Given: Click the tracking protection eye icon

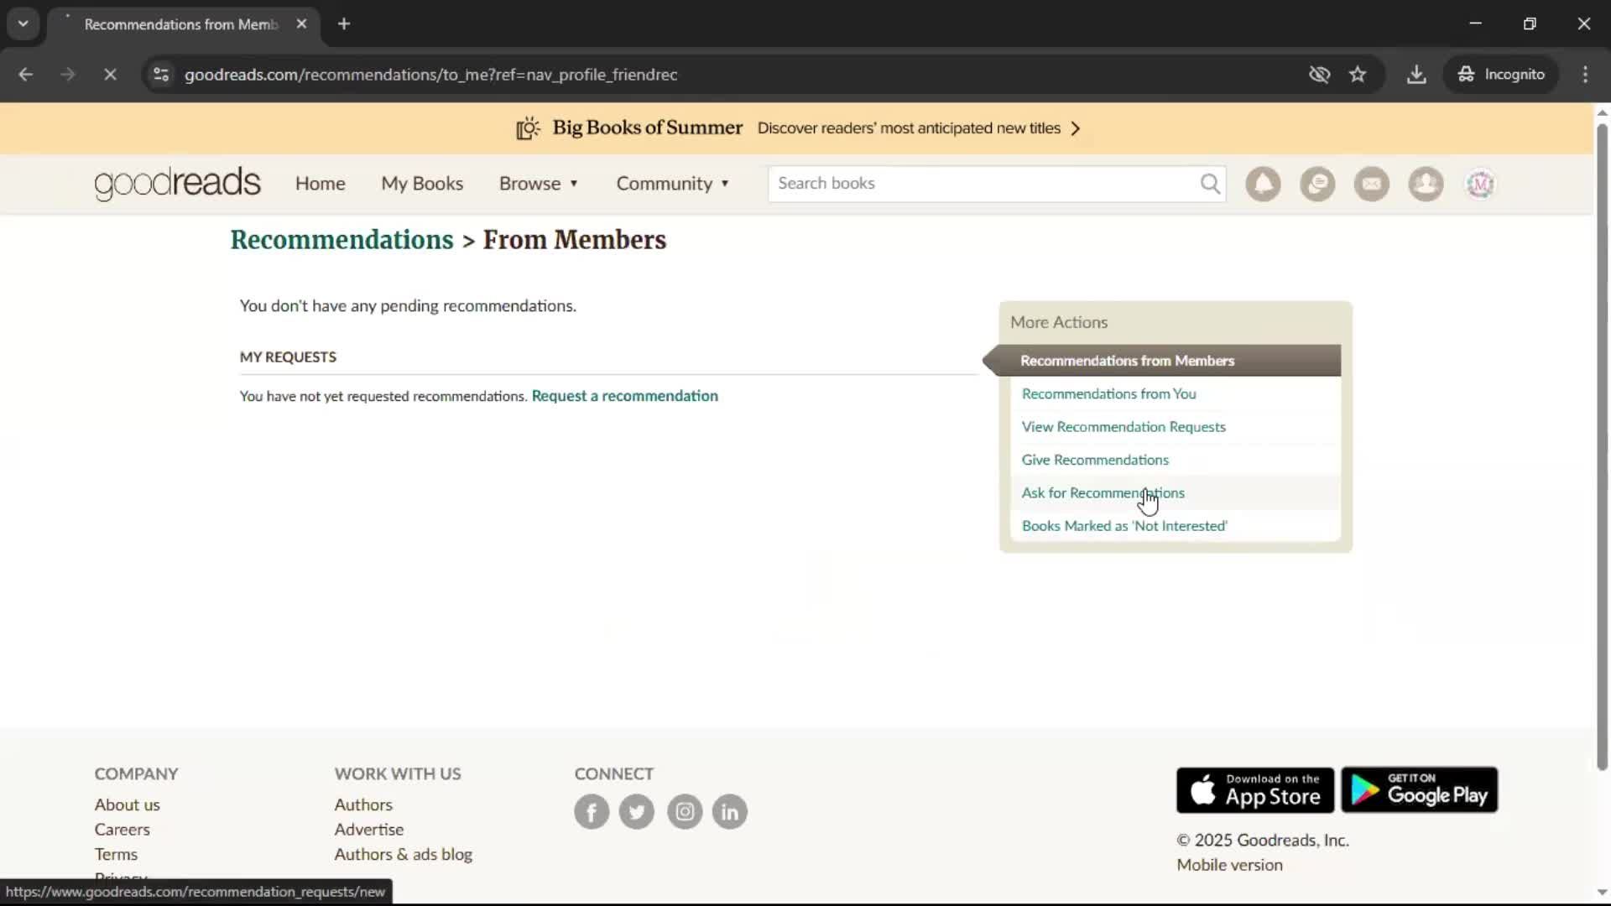Looking at the screenshot, I should (x=1319, y=75).
